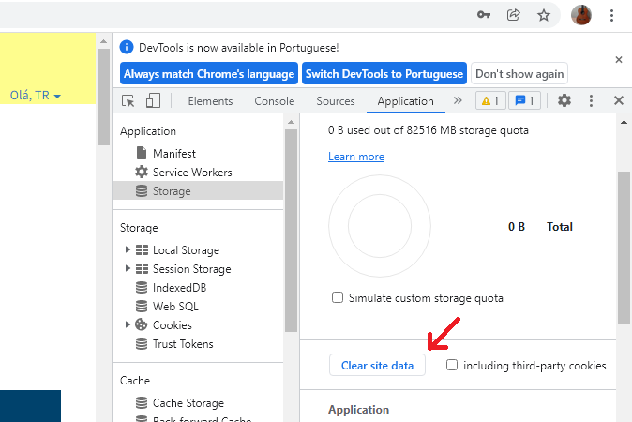Switch to the Sources tab
The height and width of the screenshot is (422, 632).
(336, 100)
